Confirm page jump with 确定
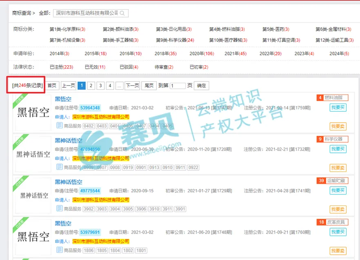The height and width of the screenshot is (260, 360). click(201, 86)
